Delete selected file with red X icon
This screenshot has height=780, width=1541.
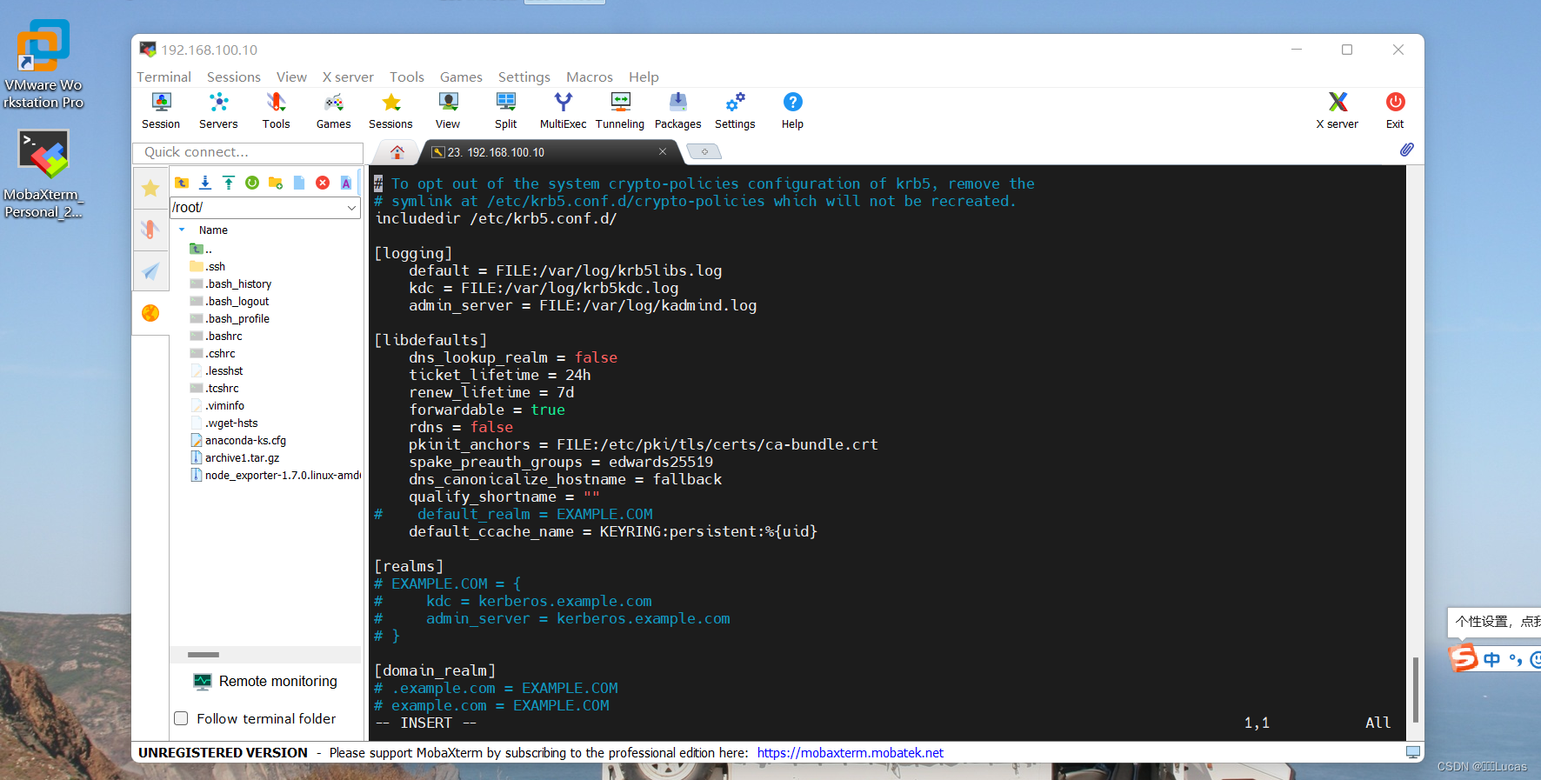[323, 183]
